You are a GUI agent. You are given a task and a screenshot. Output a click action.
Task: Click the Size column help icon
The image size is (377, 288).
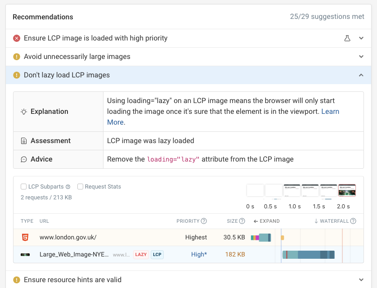click(242, 221)
